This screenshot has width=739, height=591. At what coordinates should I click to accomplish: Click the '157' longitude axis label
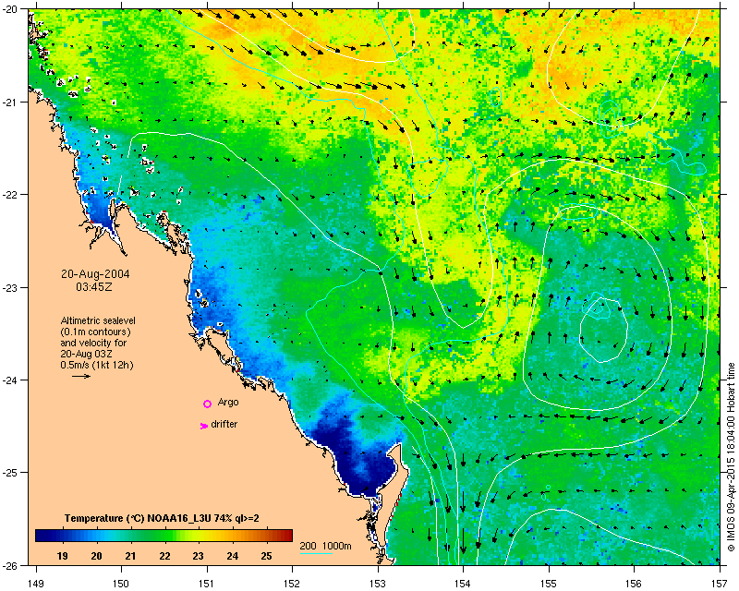coord(721,584)
